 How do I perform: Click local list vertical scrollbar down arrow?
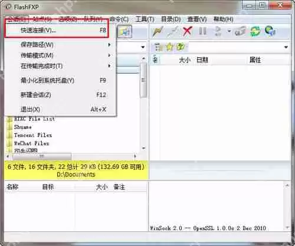[x=144, y=148]
